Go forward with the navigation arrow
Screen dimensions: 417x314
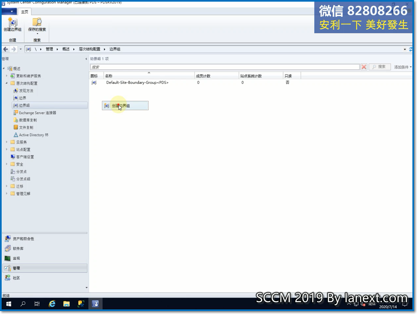pos(13,49)
